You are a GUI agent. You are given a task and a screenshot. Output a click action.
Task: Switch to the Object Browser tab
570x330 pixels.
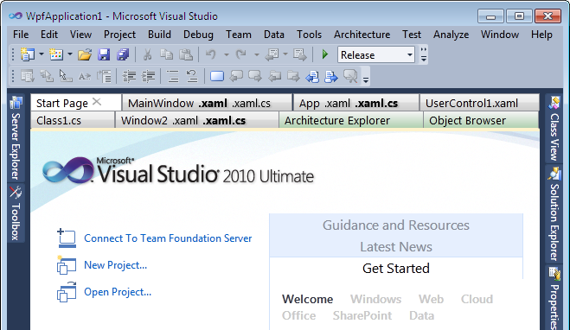tap(481, 121)
